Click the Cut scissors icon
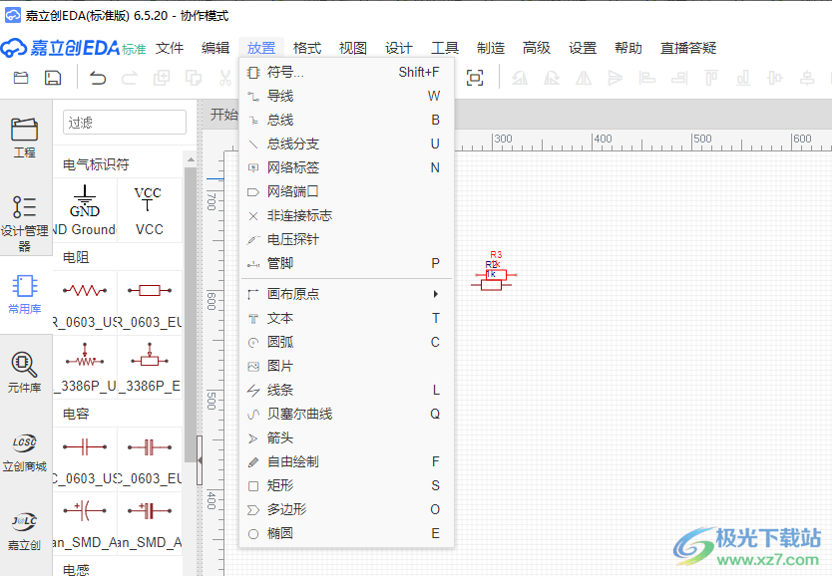The width and height of the screenshot is (832, 576). click(225, 78)
